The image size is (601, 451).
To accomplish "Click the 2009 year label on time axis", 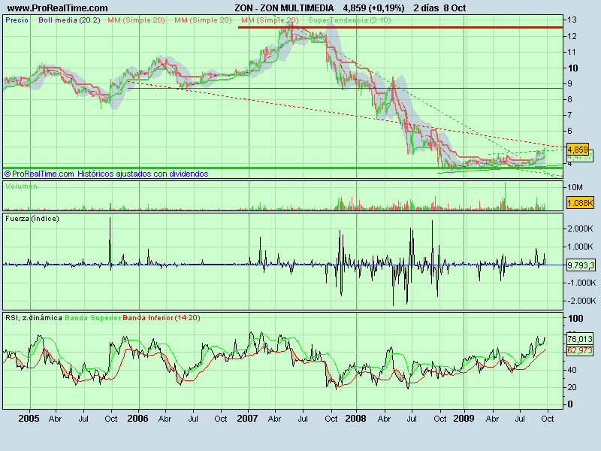I will point(464,419).
